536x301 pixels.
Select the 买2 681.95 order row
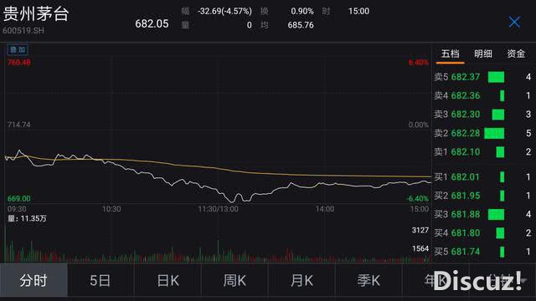[482, 196]
